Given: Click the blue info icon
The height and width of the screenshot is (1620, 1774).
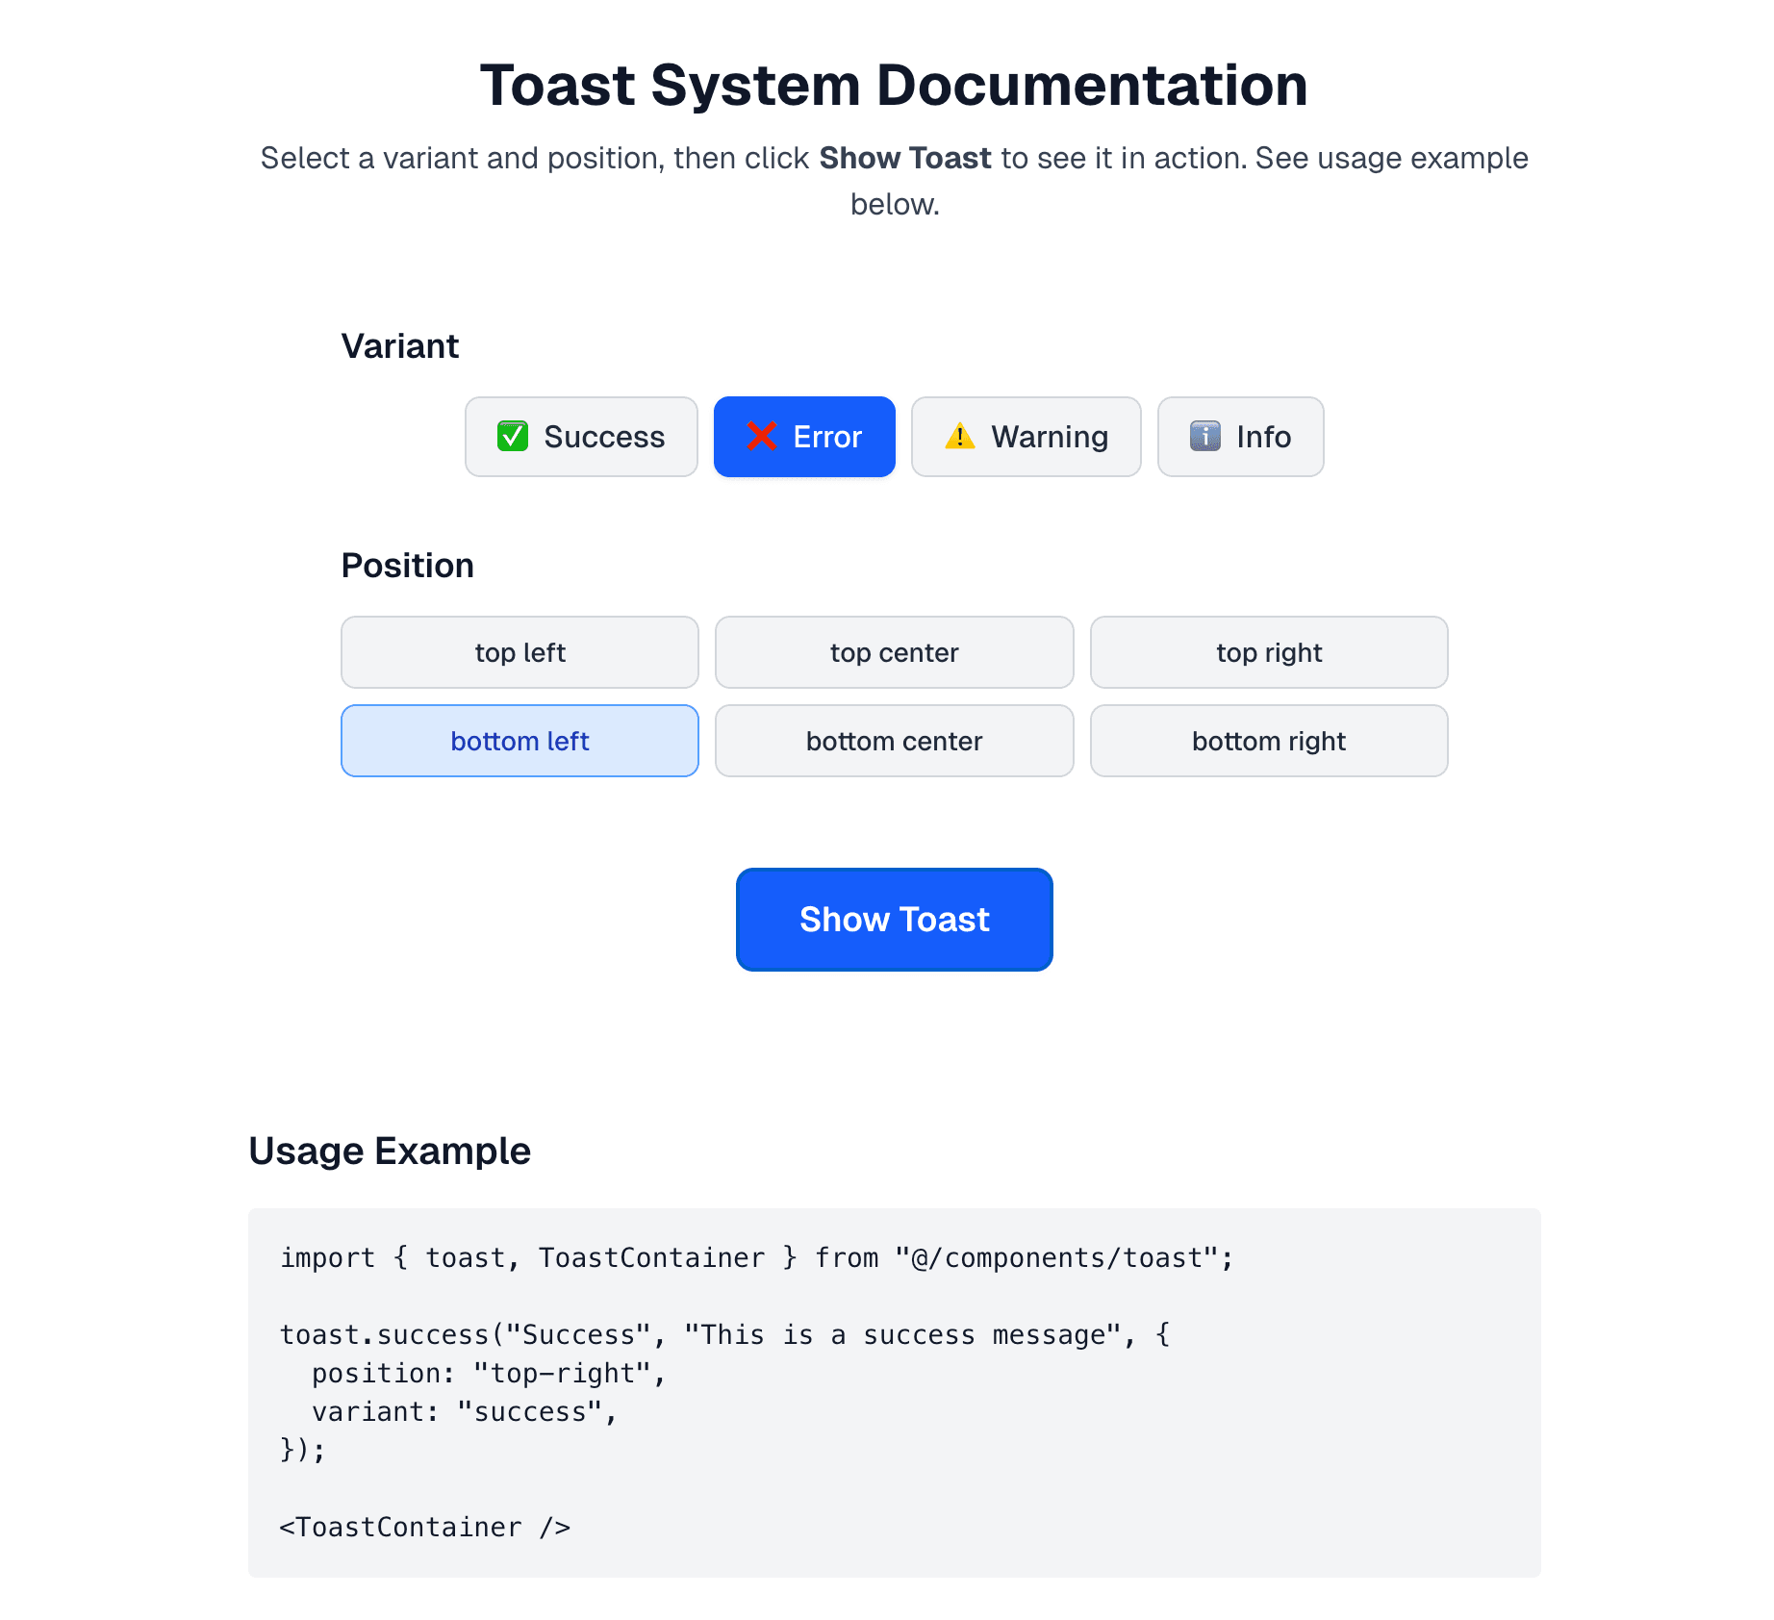Looking at the screenshot, I should (x=1205, y=436).
